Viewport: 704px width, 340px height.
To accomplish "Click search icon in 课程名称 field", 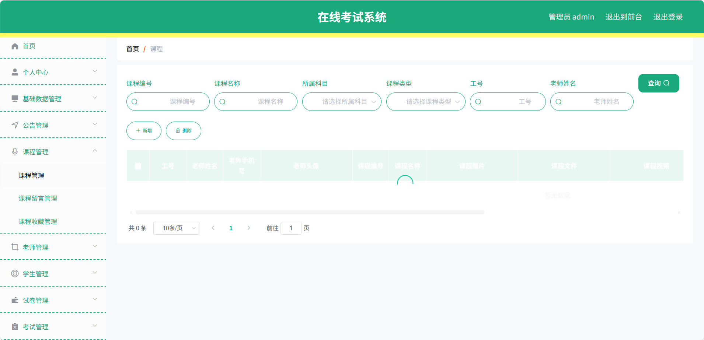I will point(222,102).
